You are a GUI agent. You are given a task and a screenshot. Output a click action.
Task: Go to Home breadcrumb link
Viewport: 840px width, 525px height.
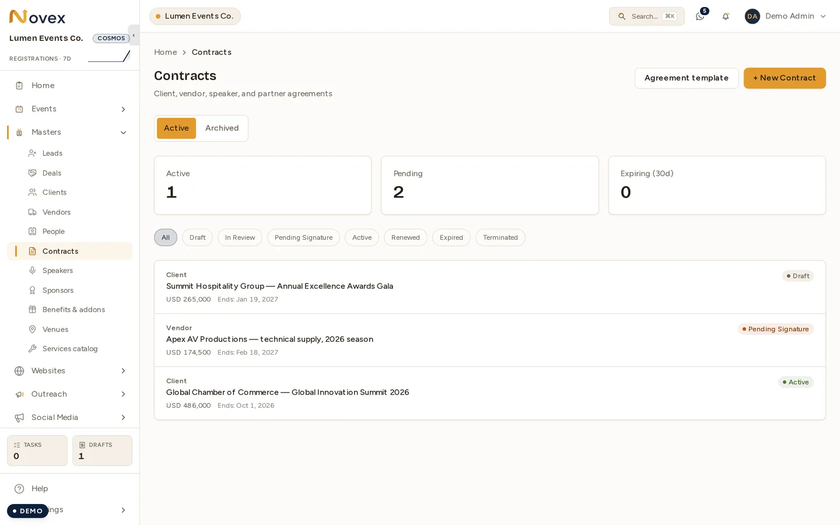click(165, 52)
